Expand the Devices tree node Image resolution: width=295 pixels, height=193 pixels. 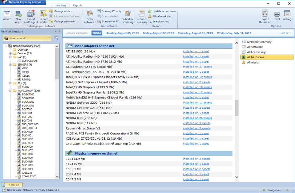(x=10, y=53)
